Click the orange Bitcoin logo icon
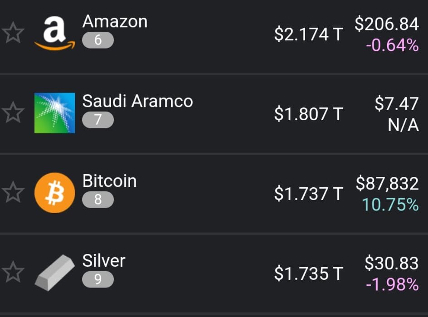 click(x=54, y=193)
